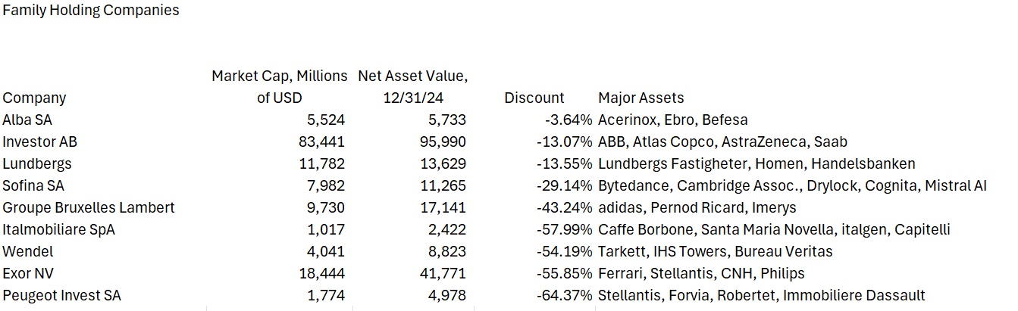Select Lundbergs net asset value 13,629

click(x=443, y=163)
